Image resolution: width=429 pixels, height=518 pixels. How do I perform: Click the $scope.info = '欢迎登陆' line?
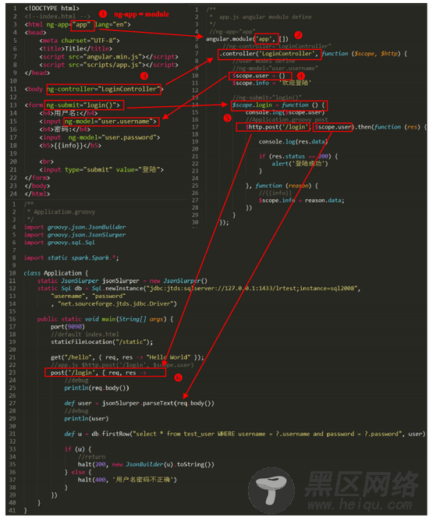(271, 83)
